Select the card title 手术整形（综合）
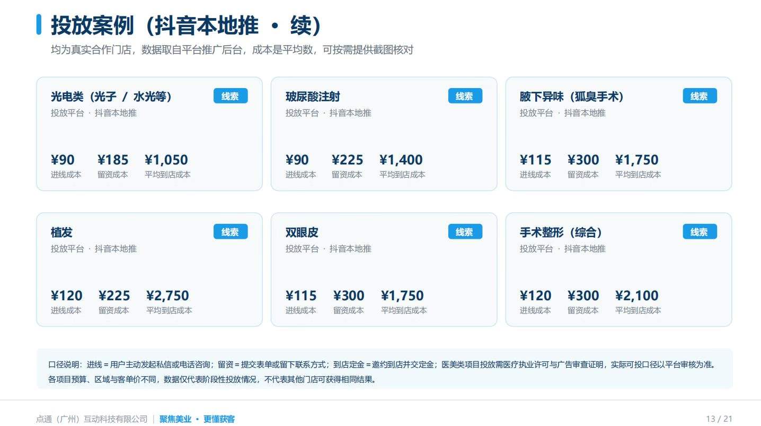 click(x=561, y=232)
